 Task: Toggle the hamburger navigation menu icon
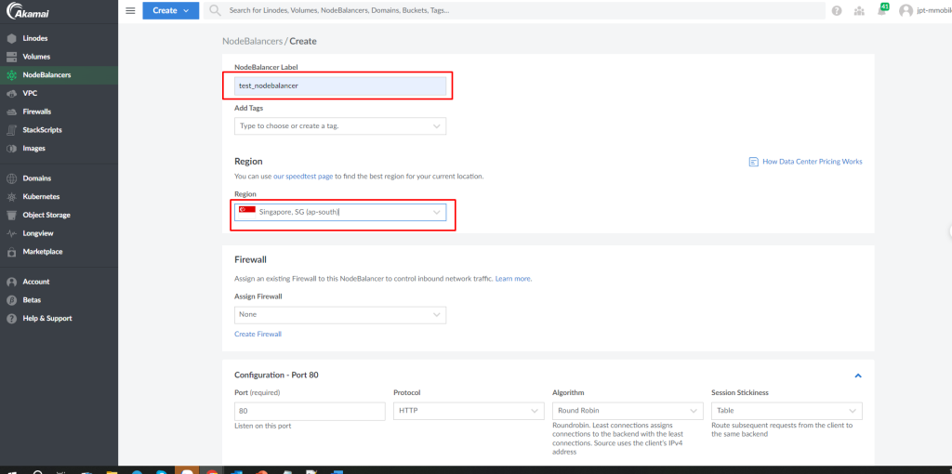pos(130,10)
